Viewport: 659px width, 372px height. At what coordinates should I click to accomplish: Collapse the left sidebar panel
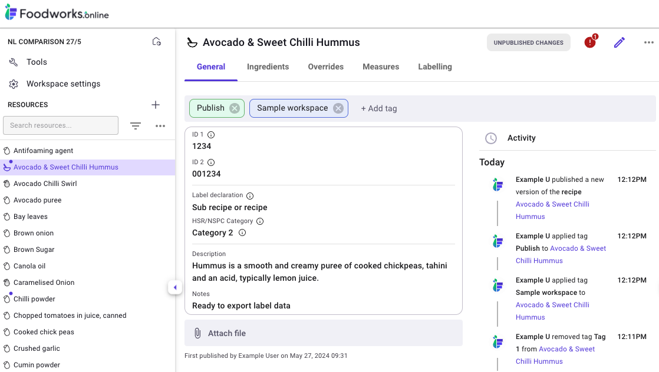174,287
